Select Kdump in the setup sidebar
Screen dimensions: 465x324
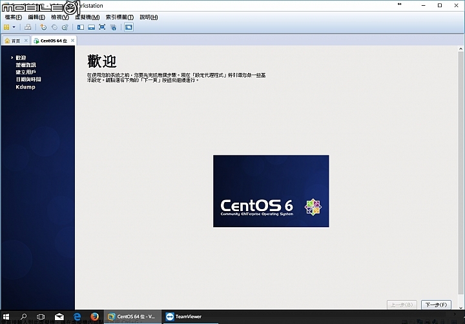[x=25, y=87]
